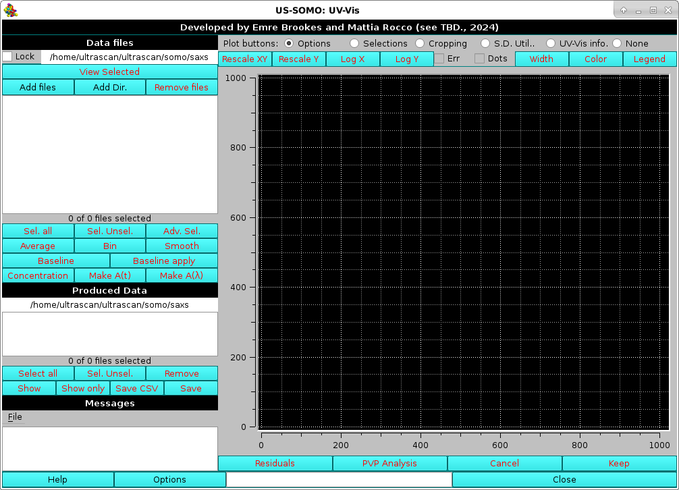679x490 pixels.
Task: Enable the Err checkbox
Action: tap(439, 58)
